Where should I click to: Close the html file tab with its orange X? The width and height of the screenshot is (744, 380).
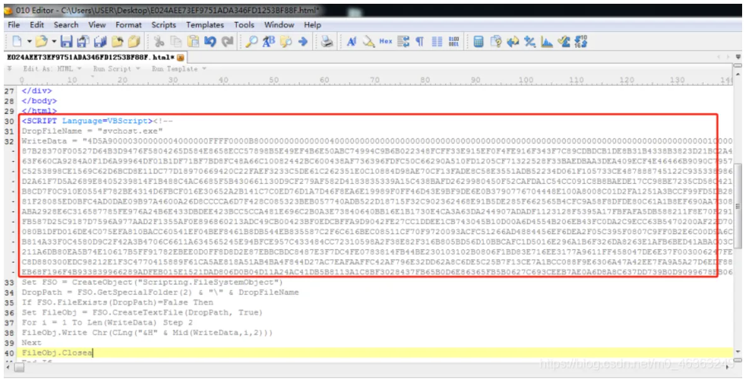180,57
